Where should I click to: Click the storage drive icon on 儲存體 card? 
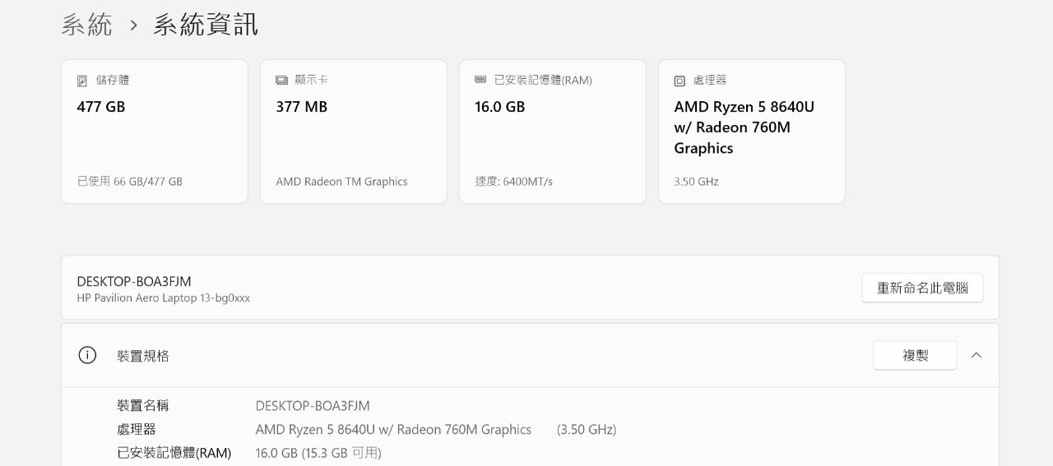[x=82, y=81]
